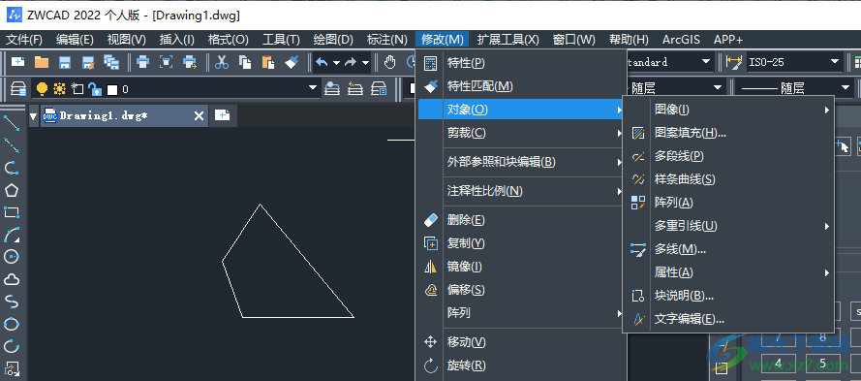This screenshot has height=381, width=861.
Task: Open the 绘图(D) menu
Action: [333, 40]
